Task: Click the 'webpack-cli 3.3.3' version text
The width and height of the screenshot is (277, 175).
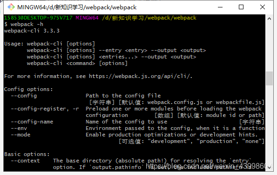Action: click(x=32, y=31)
